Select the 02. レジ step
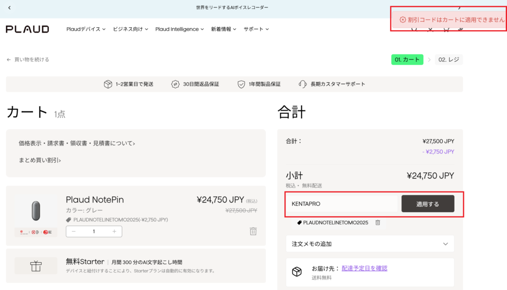The image size is (507, 290). (449, 59)
